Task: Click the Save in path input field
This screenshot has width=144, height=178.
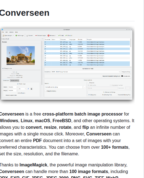Action: [x=64, y=87]
